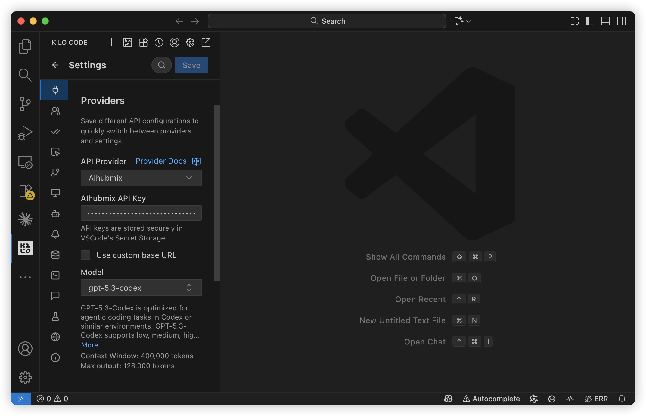Open Kilo Code history icon
The image size is (646, 416).
159,42
